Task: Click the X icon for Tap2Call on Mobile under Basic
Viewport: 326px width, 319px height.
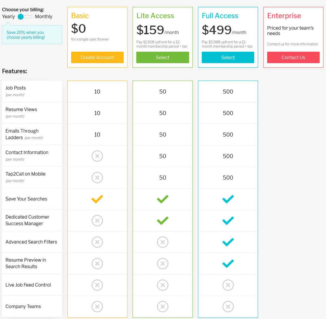Action: tap(97, 178)
